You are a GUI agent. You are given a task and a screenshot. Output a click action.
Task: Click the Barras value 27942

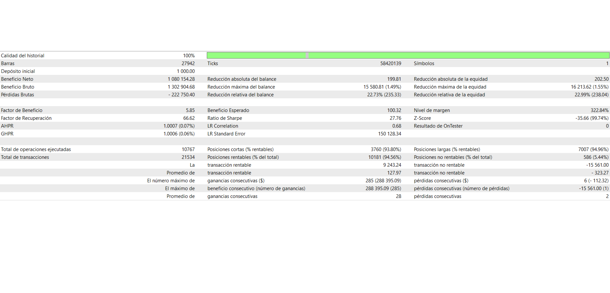pyautogui.click(x=188, y=63)
